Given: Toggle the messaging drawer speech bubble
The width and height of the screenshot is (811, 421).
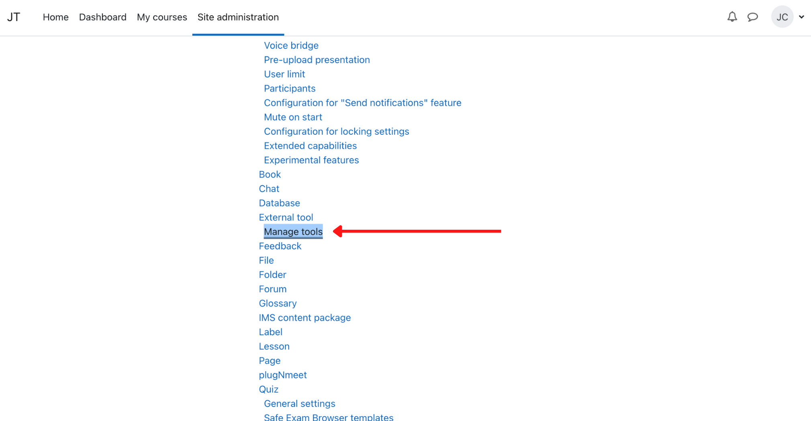Looking at the screenshot, I should pos(752,17).
